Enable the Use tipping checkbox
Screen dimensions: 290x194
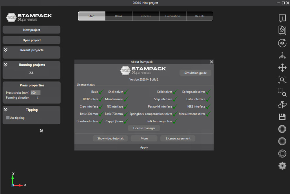(x=8, y=118)
